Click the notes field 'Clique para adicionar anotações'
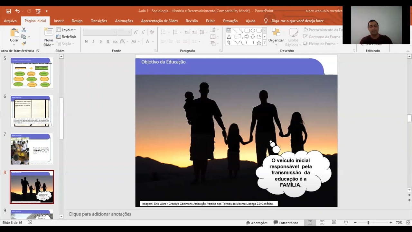 [x=100, y=214]
